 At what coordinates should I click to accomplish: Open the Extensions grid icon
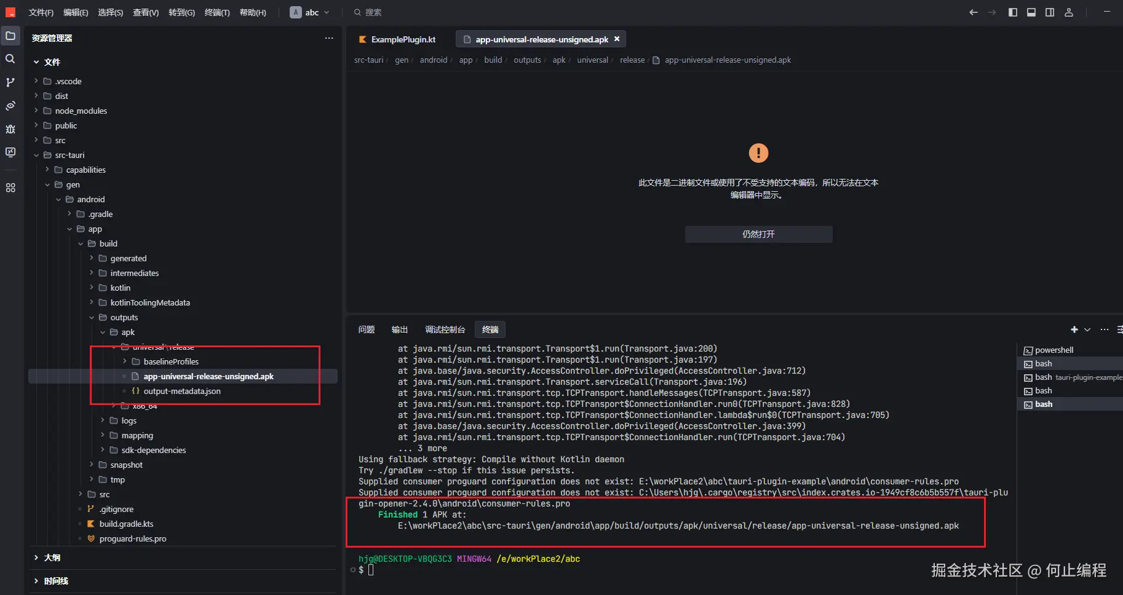coord(10,187)
